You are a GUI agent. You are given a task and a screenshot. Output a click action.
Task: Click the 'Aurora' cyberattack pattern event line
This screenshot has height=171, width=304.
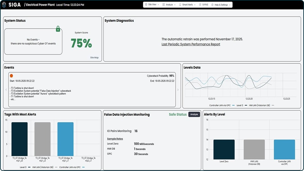coord(38,94)
